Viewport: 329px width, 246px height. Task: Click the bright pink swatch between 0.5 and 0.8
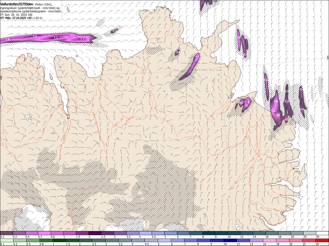[x=44, y=233]
